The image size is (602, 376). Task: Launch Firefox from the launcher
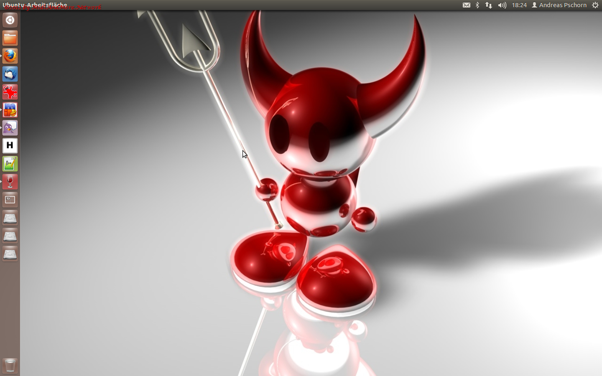point(10,56)
